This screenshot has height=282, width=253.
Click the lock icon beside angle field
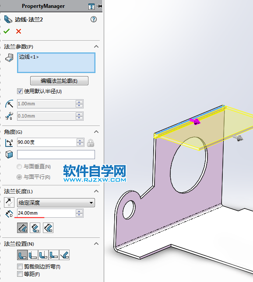91,143
